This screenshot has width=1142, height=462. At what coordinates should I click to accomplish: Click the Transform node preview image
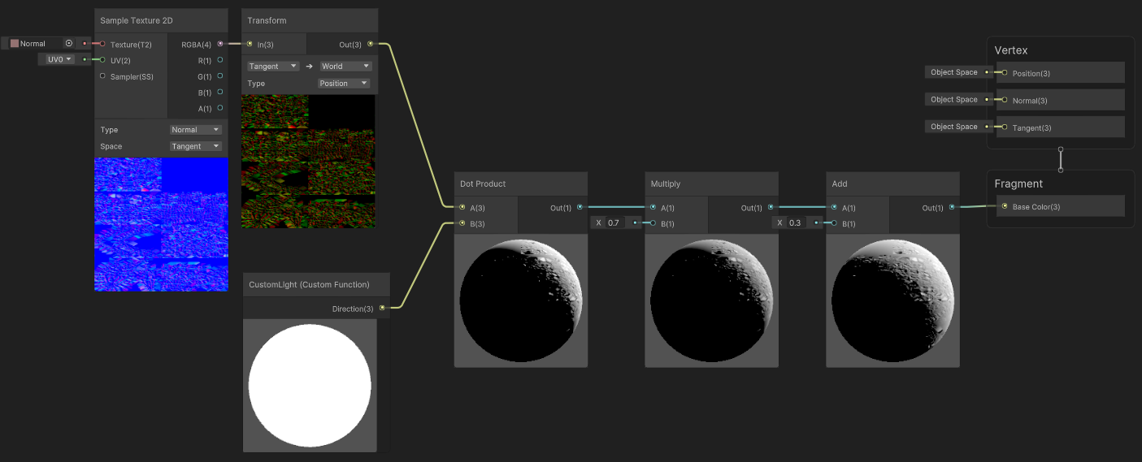click(308, 162)
